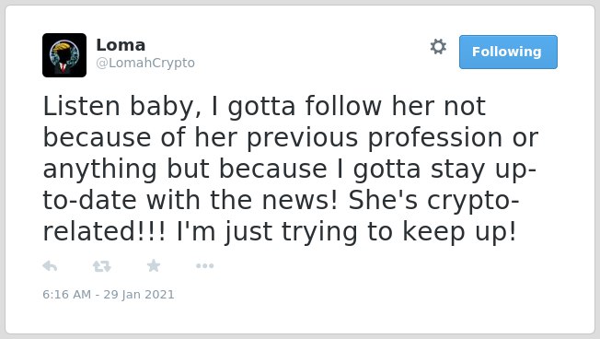Retweet this Loma tweet
The height and width of the screenshot is (339, 600).
tap(102, 266)
